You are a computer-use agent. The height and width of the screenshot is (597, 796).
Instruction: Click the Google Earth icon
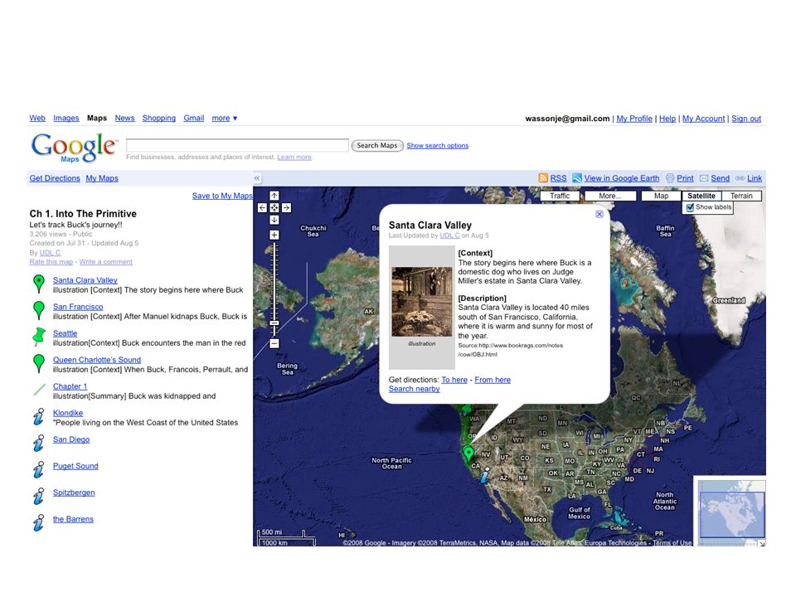[x=577, y=178]
